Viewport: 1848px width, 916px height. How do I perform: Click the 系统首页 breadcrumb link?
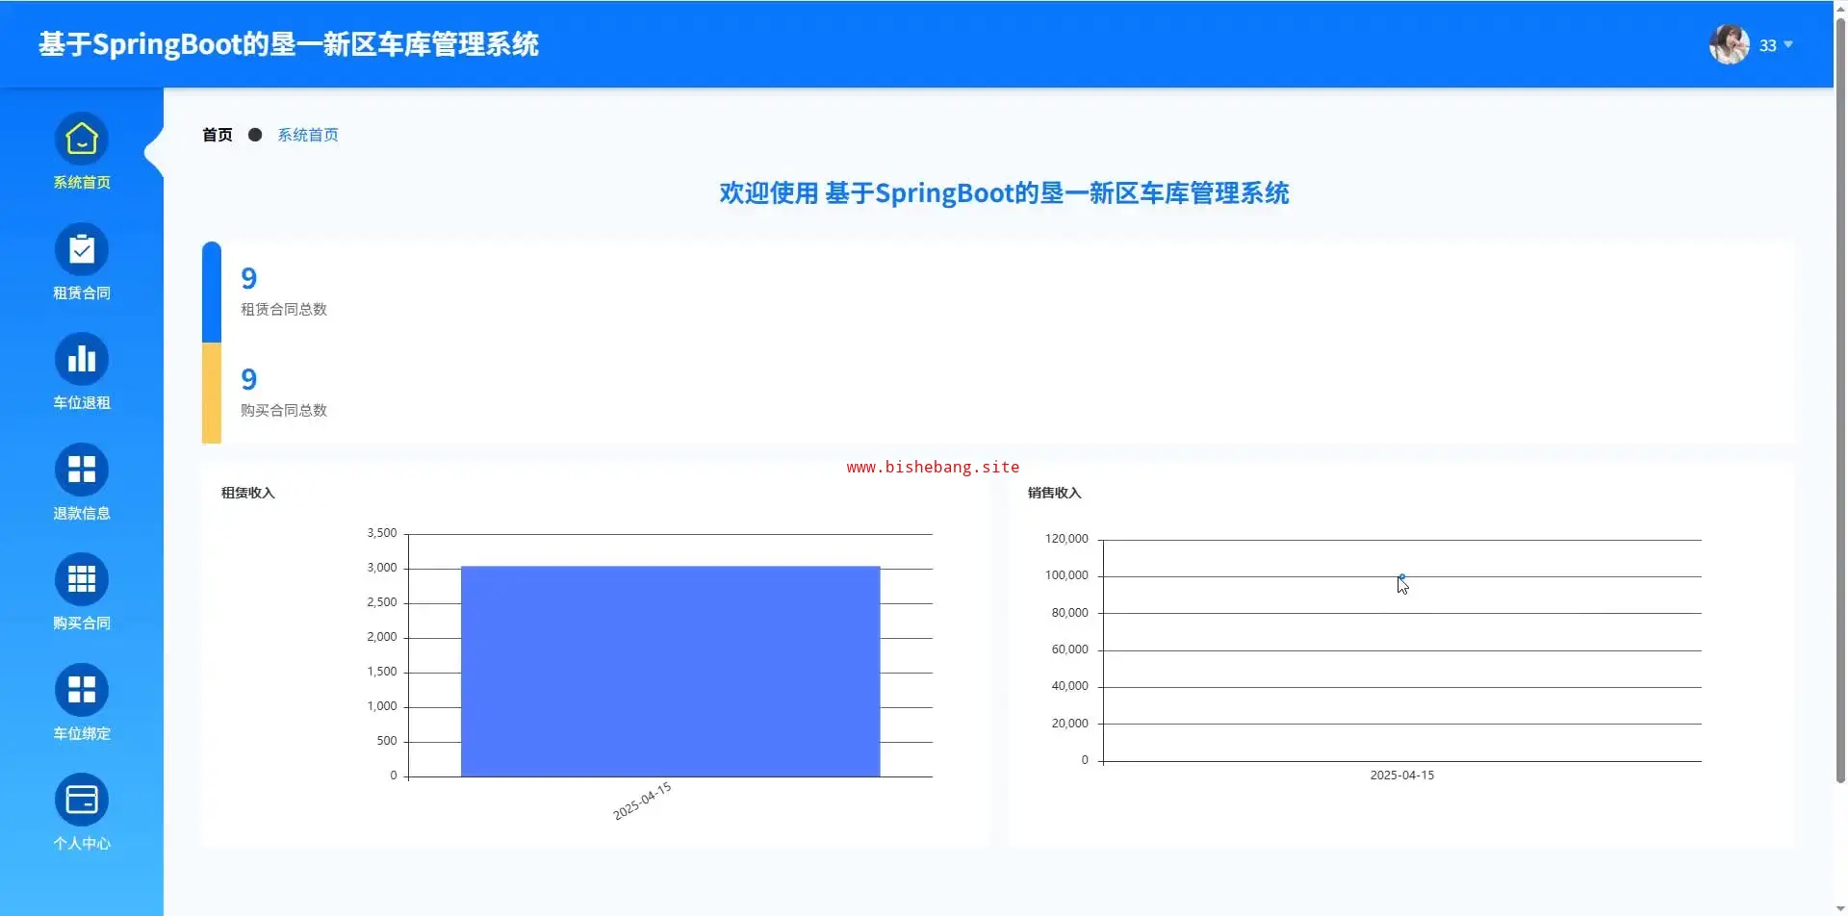[x=308, y=135]
